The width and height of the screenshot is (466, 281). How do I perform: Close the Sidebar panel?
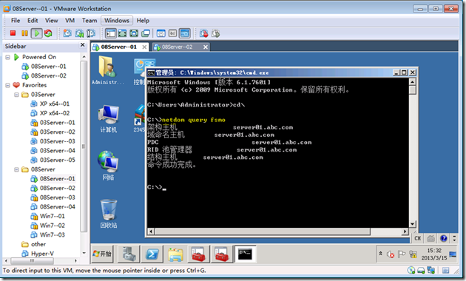click(83, 45)
